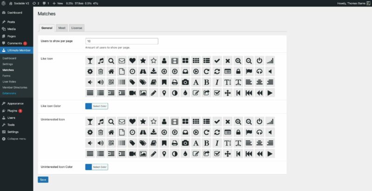Open the License tab
Image resolution: width=372 pixels, height=191 pixels.
click(77, 28)
